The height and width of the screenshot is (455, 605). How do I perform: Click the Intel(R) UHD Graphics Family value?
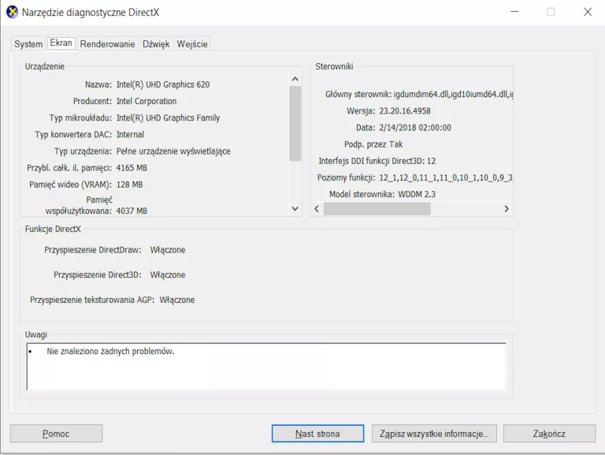point(168,117)
